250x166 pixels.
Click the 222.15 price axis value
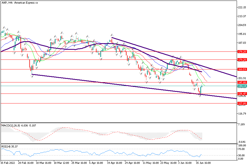[x=242, y=7]
